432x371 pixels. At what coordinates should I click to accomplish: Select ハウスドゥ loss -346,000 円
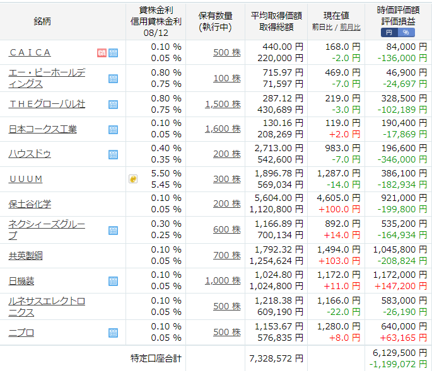coord(402,159)
